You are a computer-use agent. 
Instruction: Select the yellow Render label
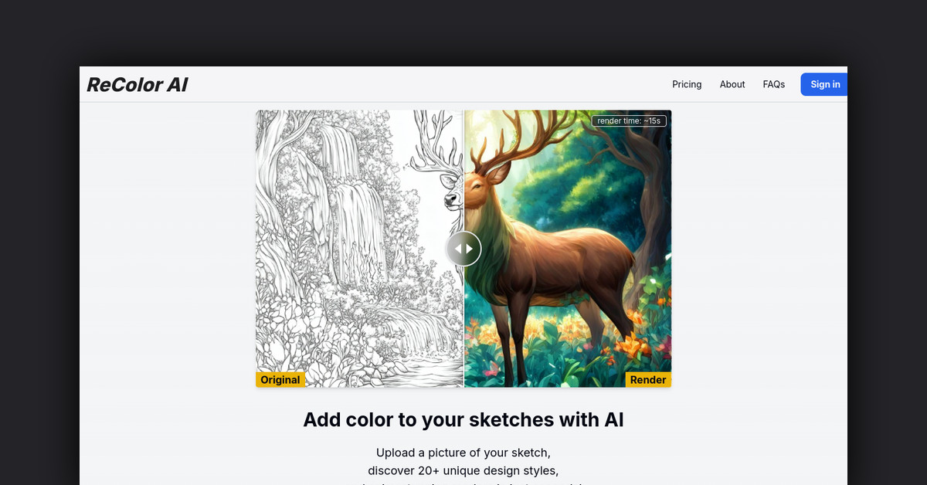[648, 379]
